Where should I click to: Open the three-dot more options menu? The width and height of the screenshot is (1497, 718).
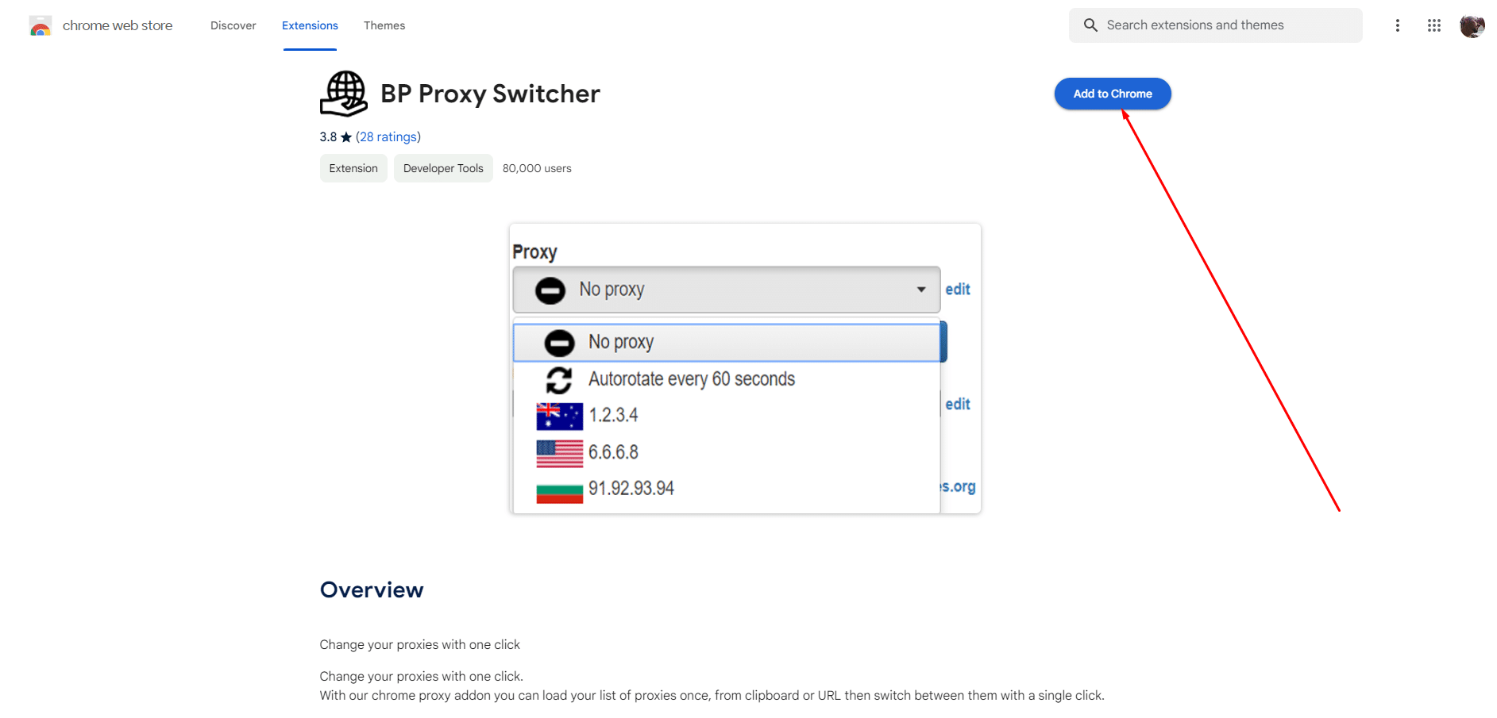(x=1397, y=25)
